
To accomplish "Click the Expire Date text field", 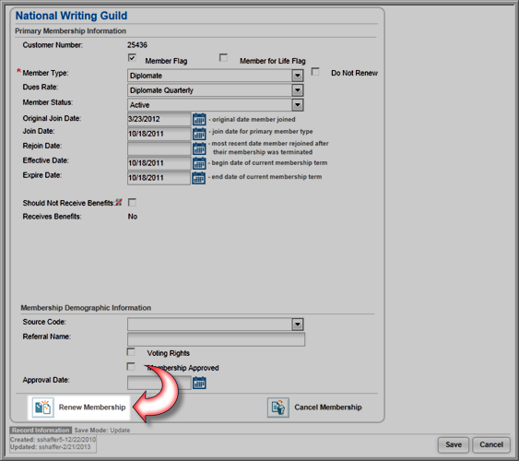I will coord(159,178).
